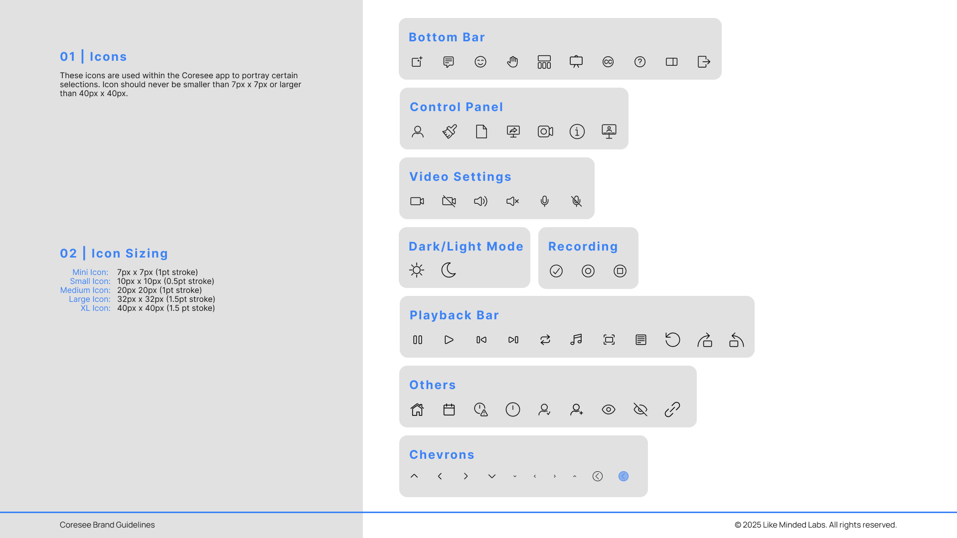Click the leave exit icon in Bottom Bar
The image size is (957, 538).
click(704, 62)
